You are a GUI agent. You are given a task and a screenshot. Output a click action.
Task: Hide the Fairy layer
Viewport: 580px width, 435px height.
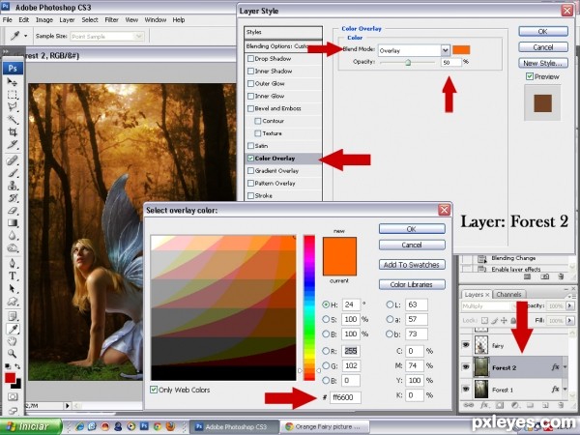pyautogui.click(x=466, y=345)
